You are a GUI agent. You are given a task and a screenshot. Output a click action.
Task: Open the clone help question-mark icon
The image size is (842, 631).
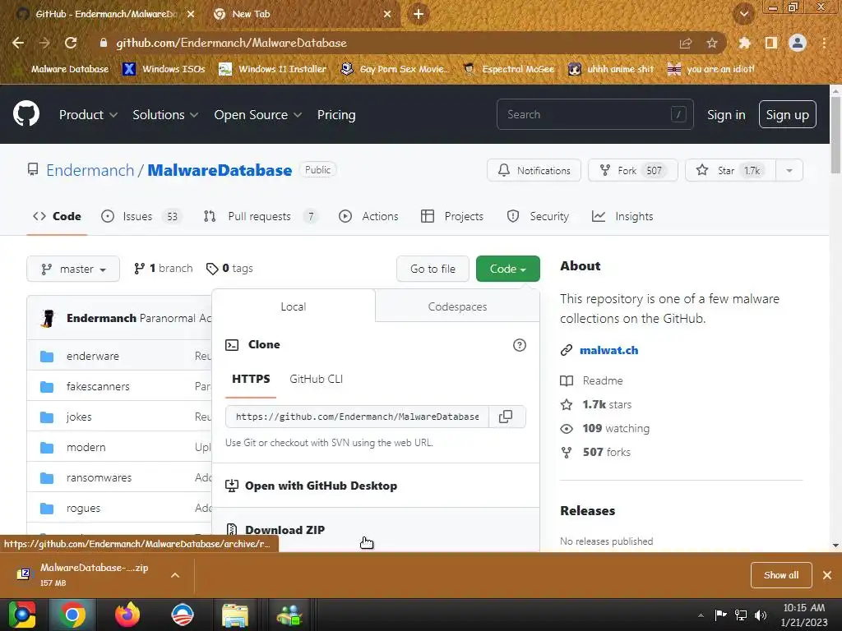(x=520, y=345)
